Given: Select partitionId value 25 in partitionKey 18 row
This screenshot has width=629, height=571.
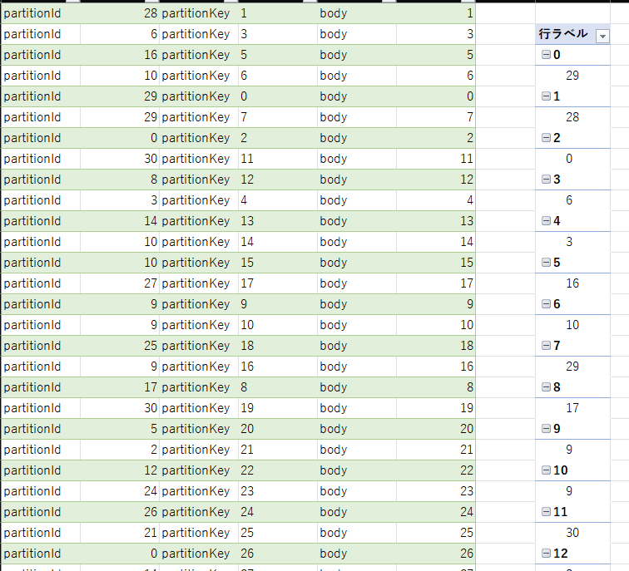Looking at the screenshot, I should [x=120, y=346].
